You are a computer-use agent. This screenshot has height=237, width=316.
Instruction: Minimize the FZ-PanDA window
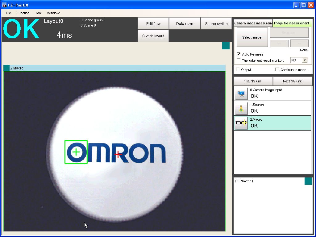[297, 5]
